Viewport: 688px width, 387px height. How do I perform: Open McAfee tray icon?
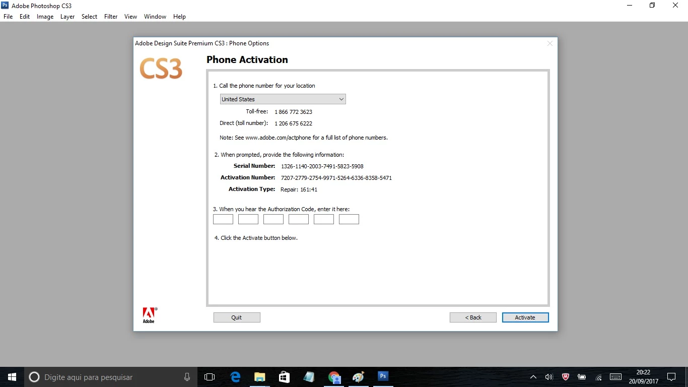coord(566,377)
